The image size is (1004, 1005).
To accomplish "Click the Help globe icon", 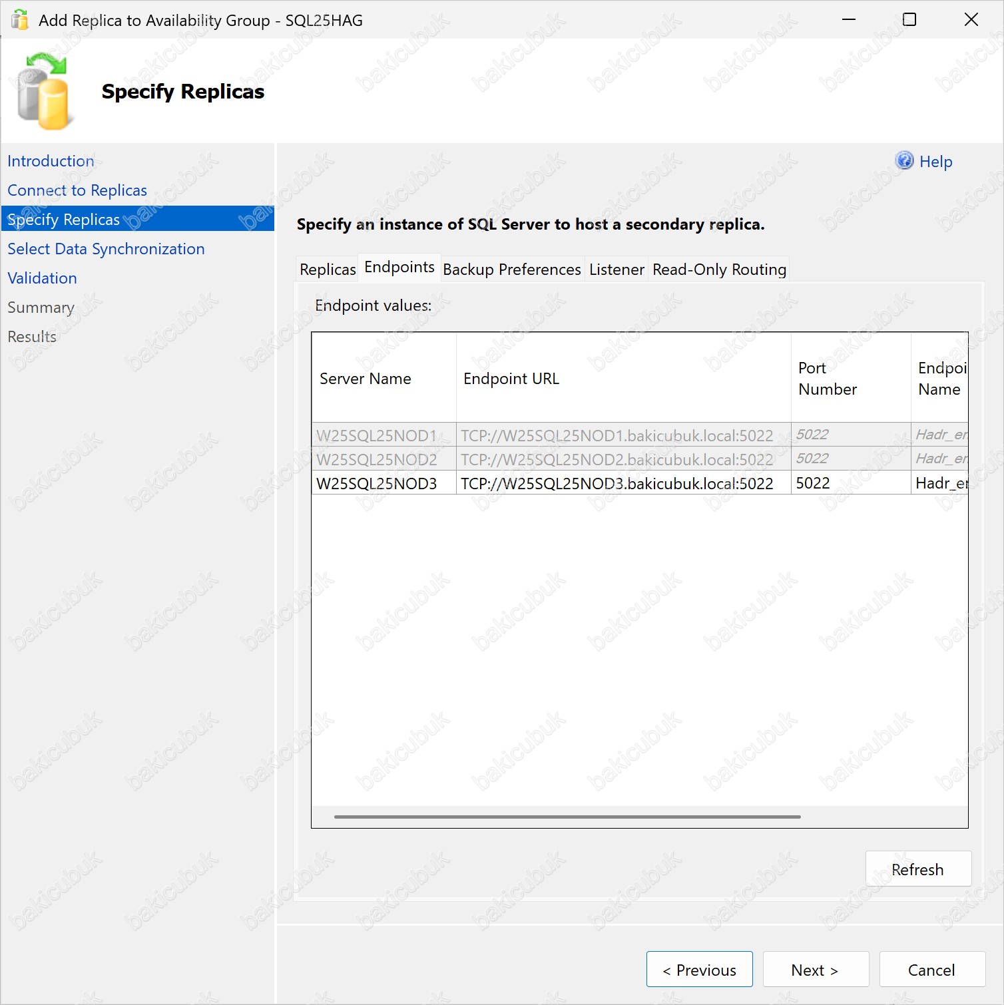I will [x=904, y=161].
